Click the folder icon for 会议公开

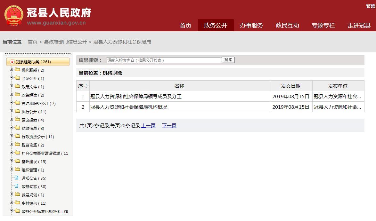point(18,78)
